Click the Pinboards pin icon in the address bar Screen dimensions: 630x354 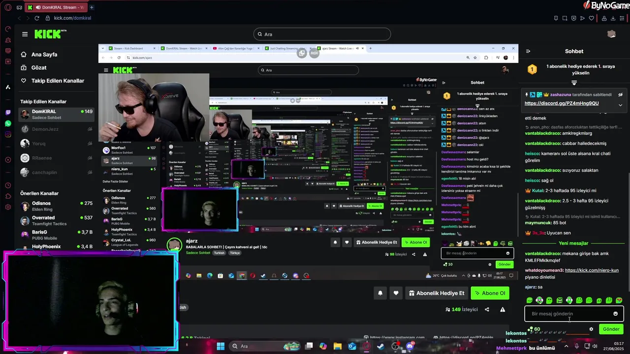tap(556, 18)
